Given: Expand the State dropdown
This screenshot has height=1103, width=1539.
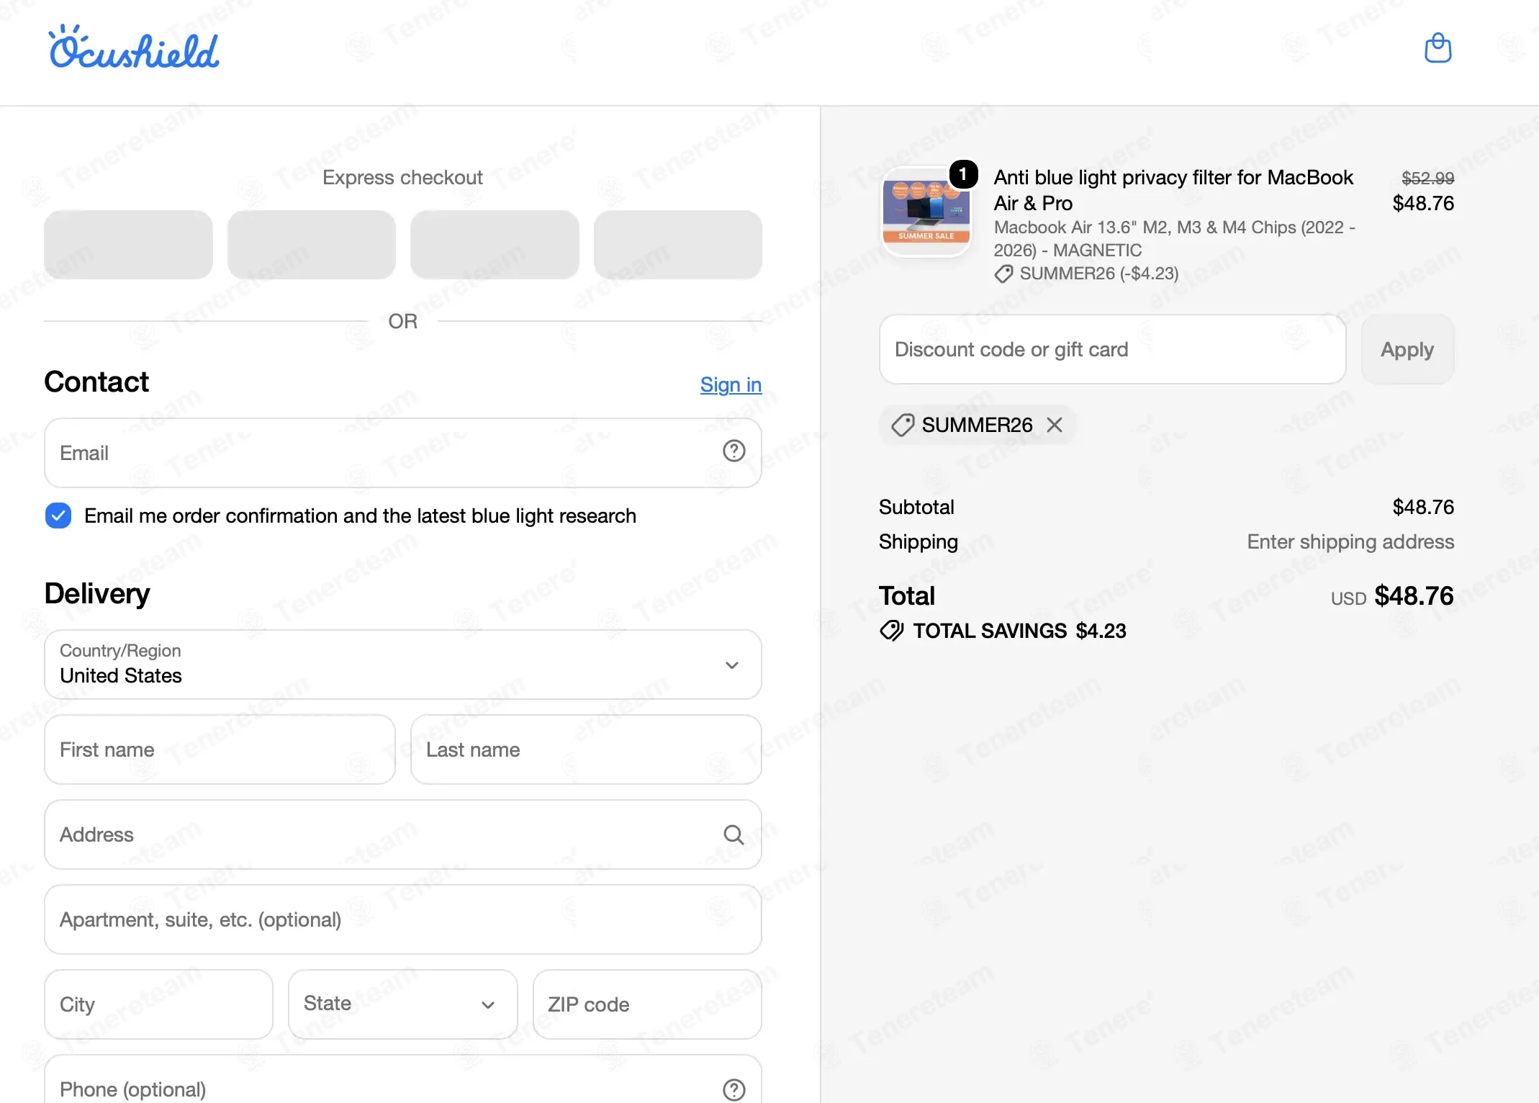Looking at the screenshot, I should point(403,1004).
